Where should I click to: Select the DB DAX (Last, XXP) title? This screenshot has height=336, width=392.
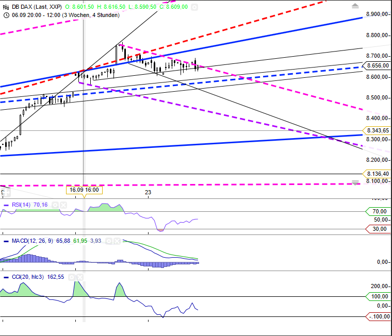tap(37, 7)
